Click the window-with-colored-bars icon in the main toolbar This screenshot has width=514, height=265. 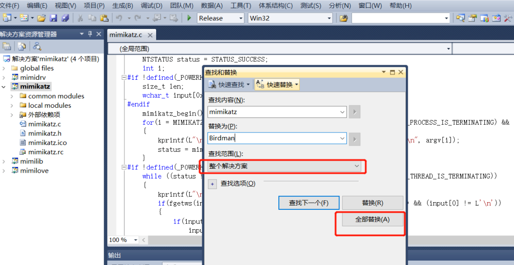coord(484,18)
